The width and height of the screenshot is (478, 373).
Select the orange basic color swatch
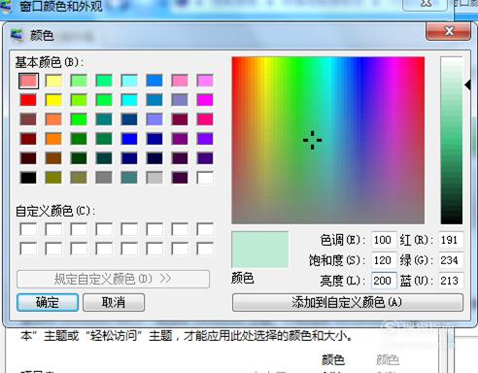[x=53, y=139]
